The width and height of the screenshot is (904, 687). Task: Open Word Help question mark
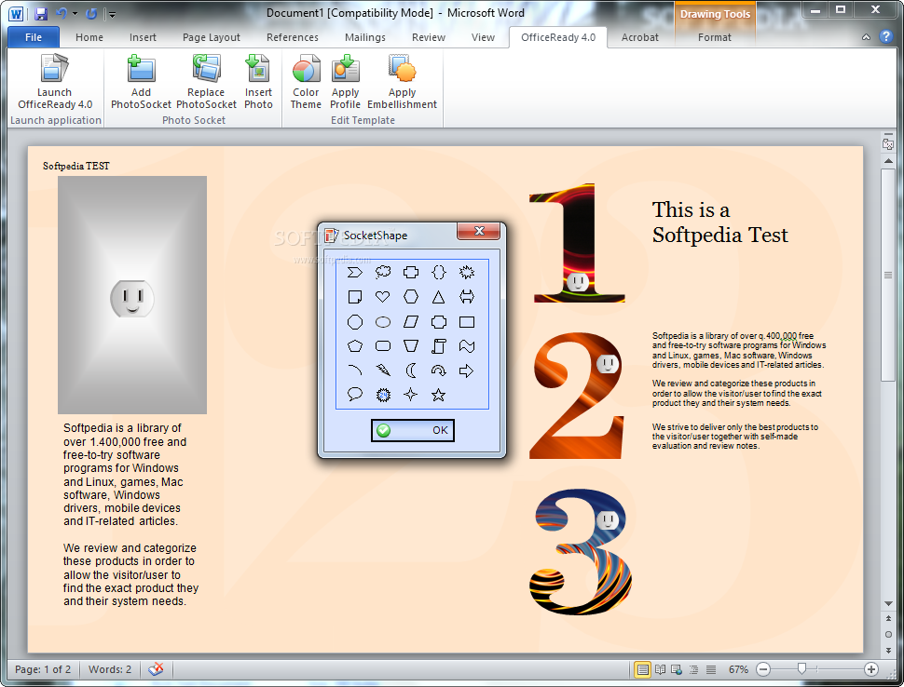(886, 36)
